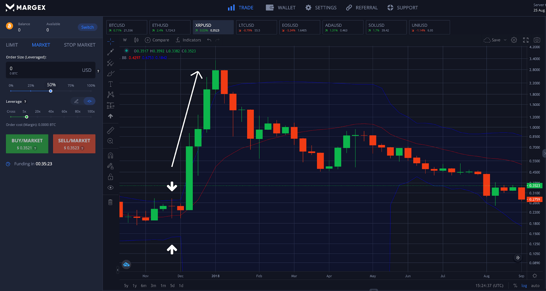Switch to the LIMIT order tab
This screenshot has width=546, height=291.
(x=12, y=45)
